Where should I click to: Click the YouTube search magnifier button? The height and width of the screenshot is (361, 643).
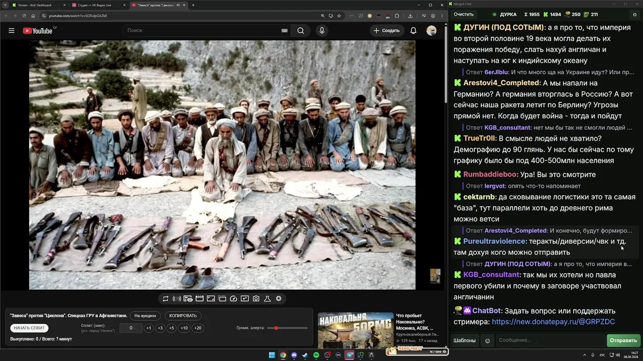pyautogui.click(x=300, y=31)
